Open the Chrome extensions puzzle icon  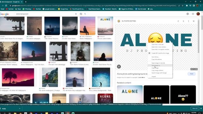187,6
